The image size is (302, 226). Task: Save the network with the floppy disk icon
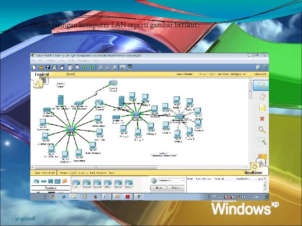pos(48,67)
